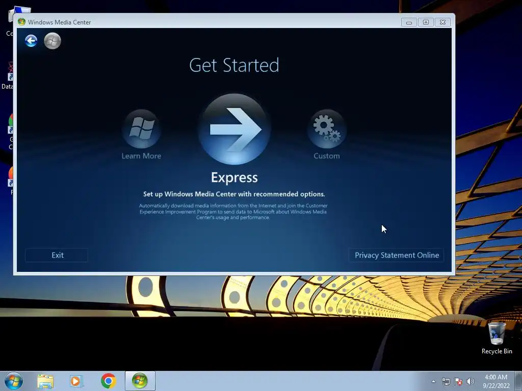Image resolution: width=522 pixels, height=391 pixels.
Task: Select the Custom gears icon
Action: point(327,129)
